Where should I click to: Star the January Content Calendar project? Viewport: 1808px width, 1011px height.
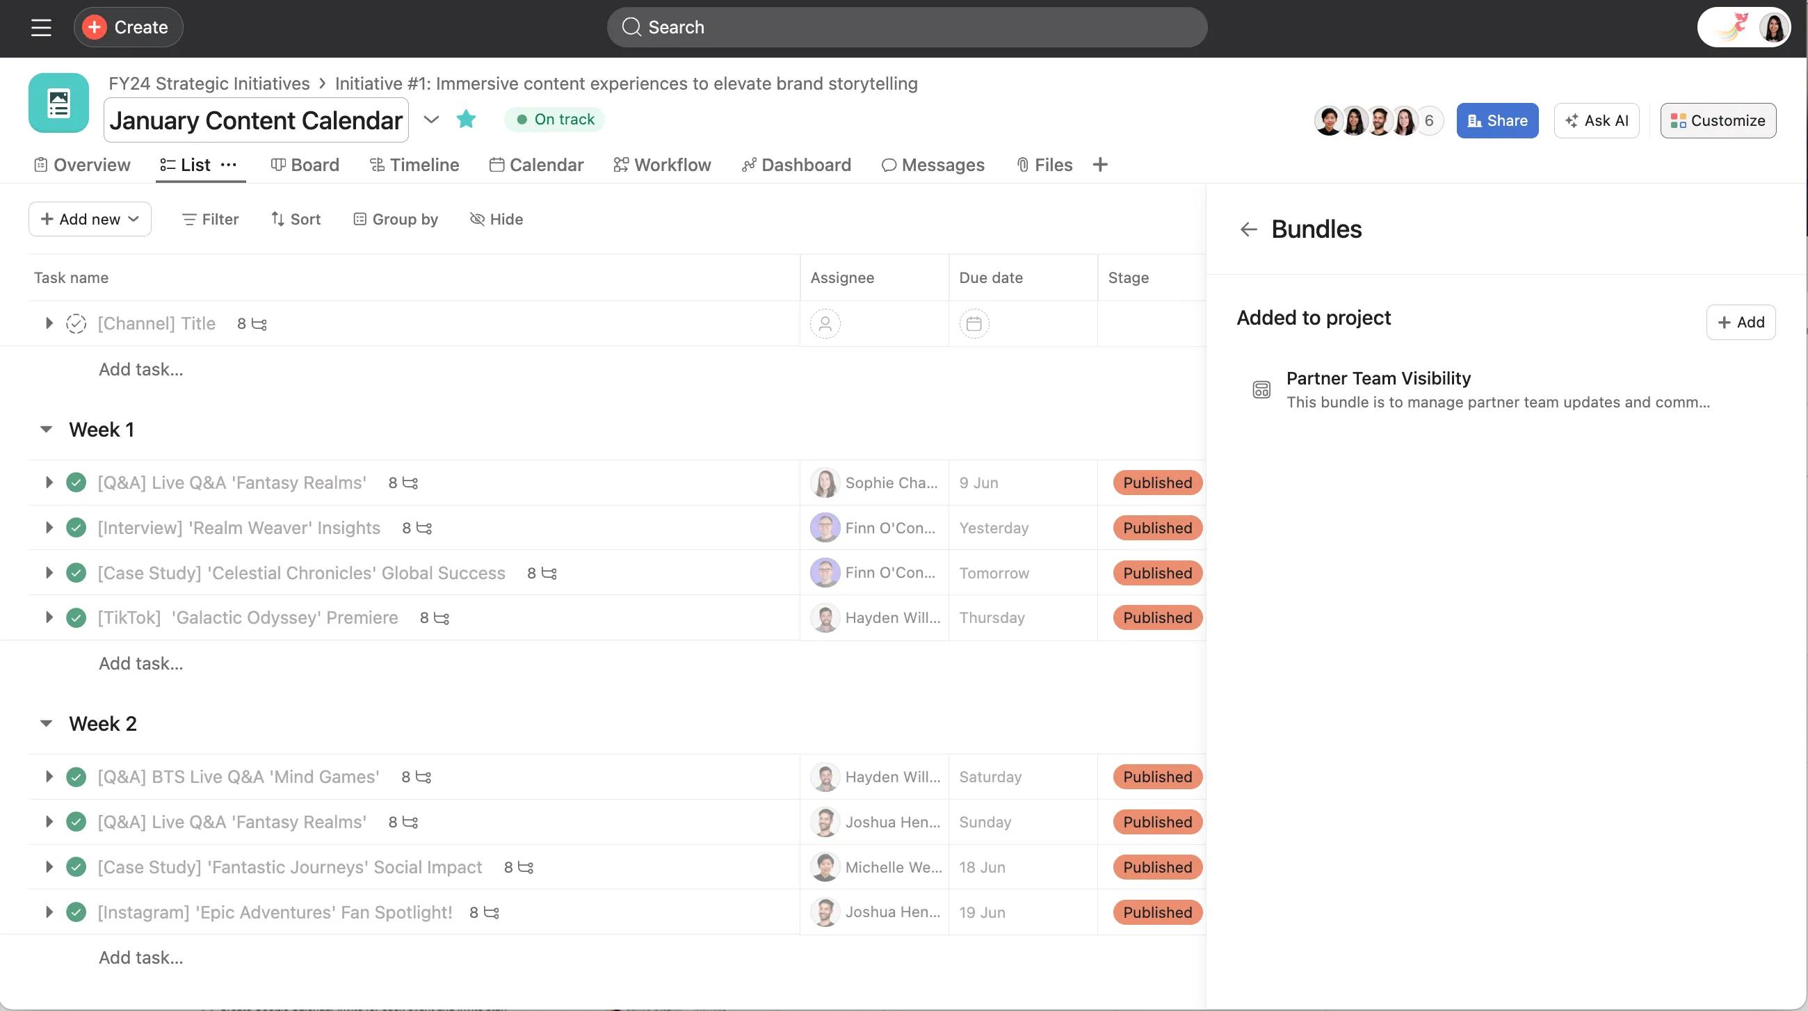pyautogui.click(x=465, y=120)
